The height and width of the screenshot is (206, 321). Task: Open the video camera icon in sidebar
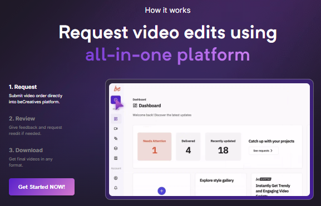coord(116,129)
